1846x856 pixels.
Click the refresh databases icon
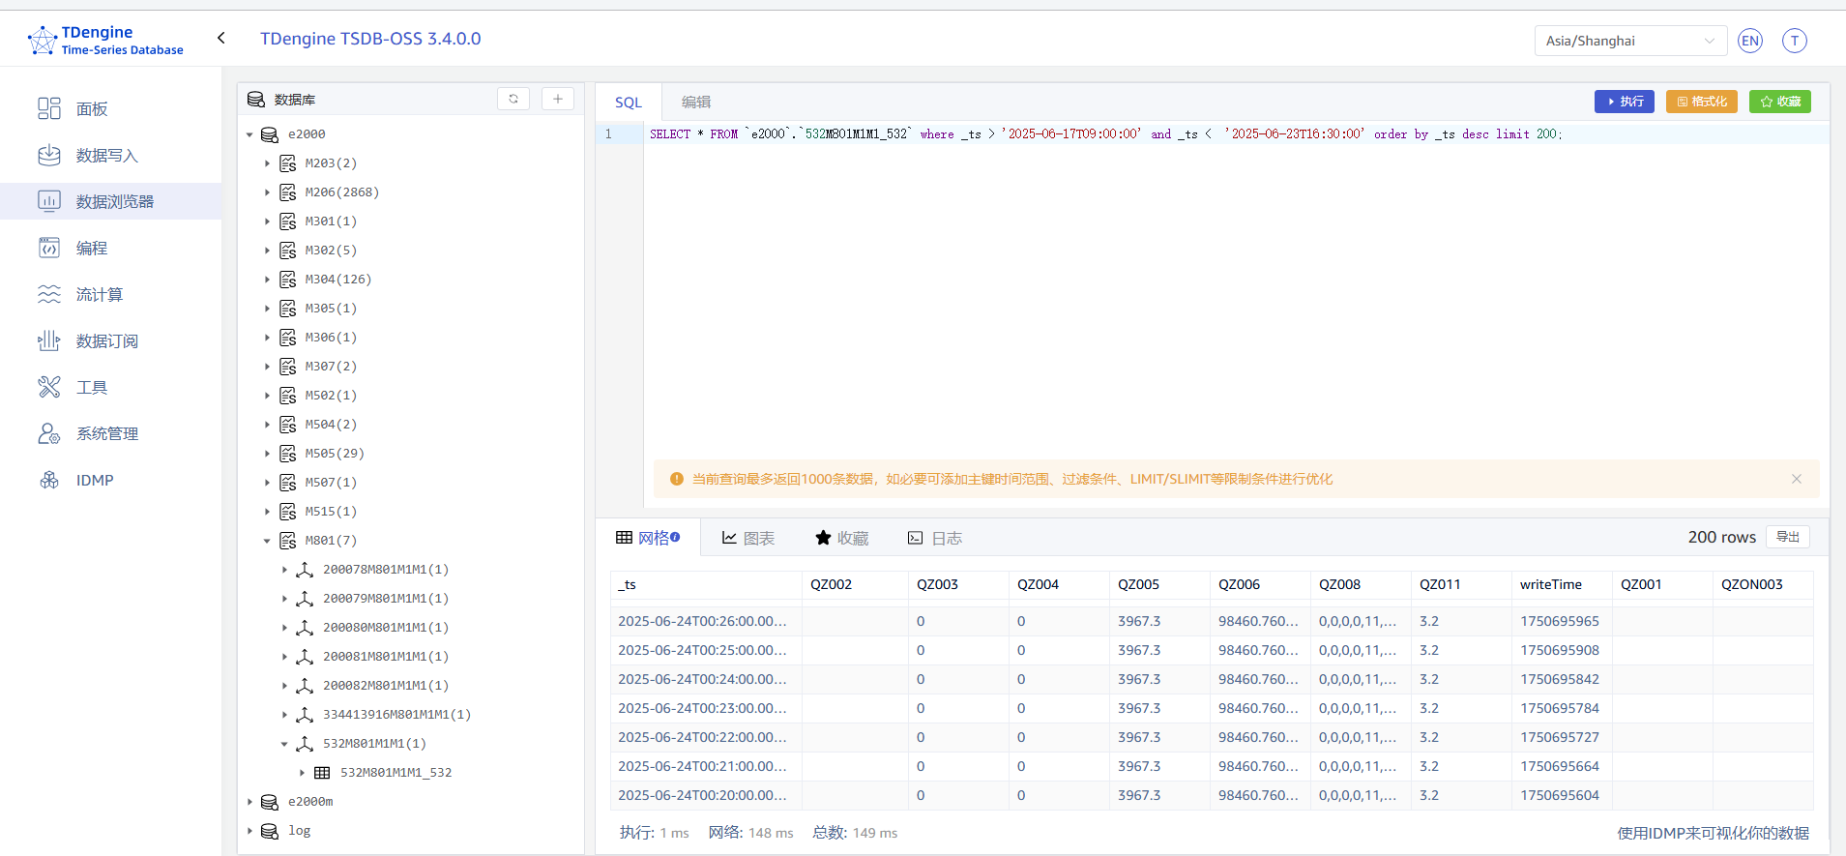click(x=513, y=99)
